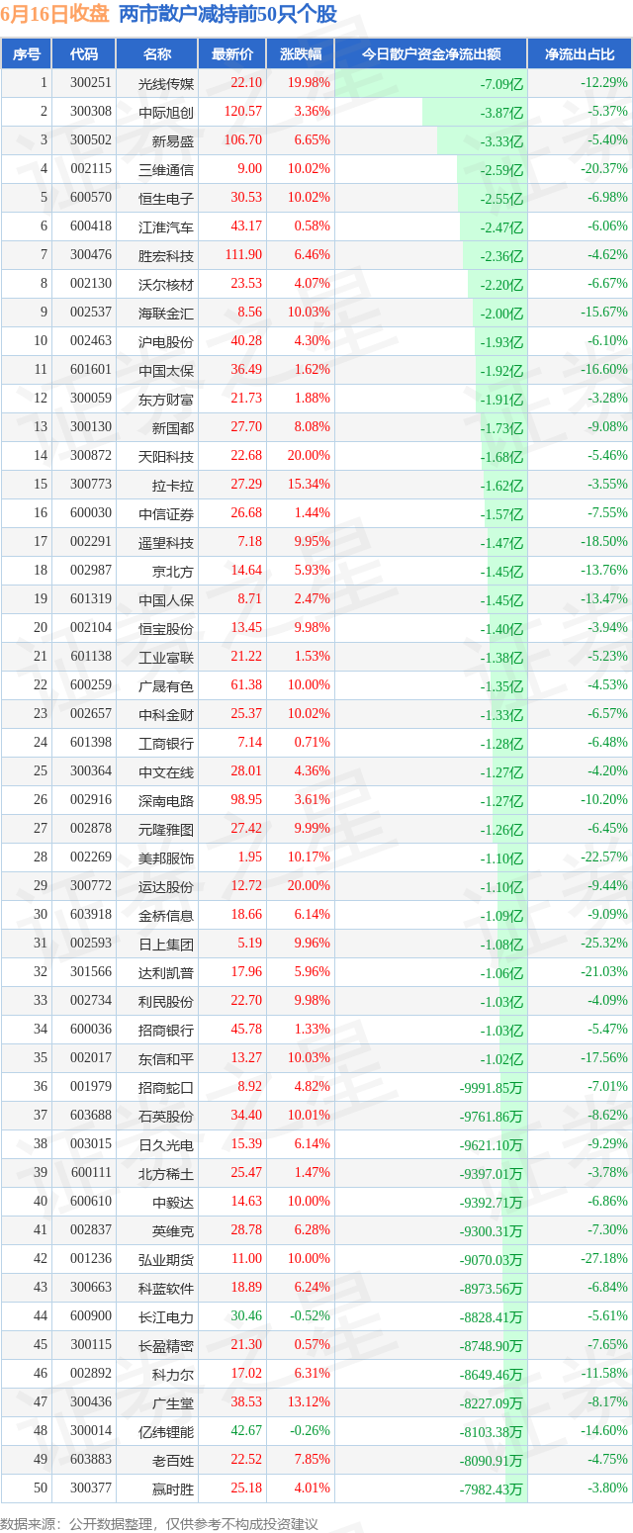The height and width of the screenshot is (1533, 633).
Task: Click stock name 工商银行
Action: pos(166,743)
